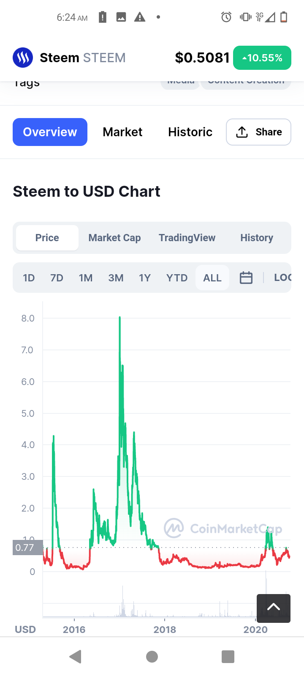Viewport: 304px width, 677px height.
Task: Tap the Android recent apps square
Action: point(228,657)
